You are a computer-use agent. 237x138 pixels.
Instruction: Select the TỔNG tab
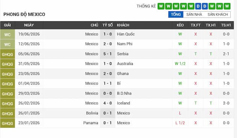(176, 15)
